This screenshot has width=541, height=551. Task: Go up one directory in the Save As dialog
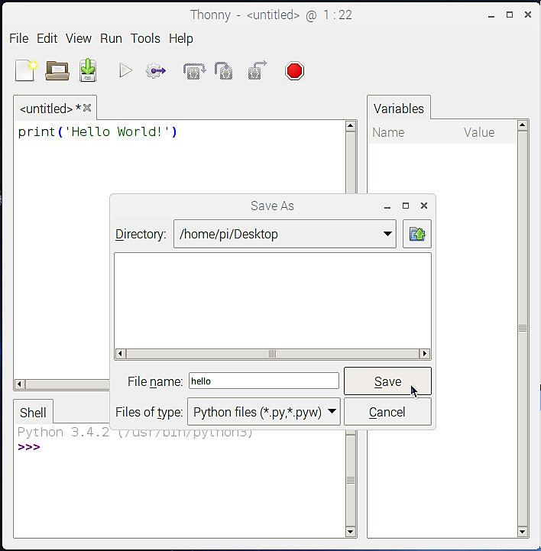417,234
